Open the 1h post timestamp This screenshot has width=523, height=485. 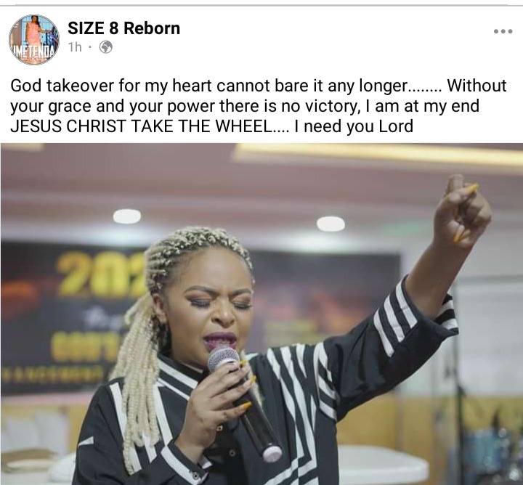tap(75, 47)
